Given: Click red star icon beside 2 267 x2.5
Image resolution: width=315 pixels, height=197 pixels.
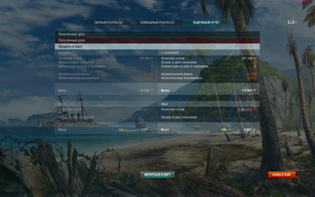Looking at the screenshot, I should click(x=254, y=110).
